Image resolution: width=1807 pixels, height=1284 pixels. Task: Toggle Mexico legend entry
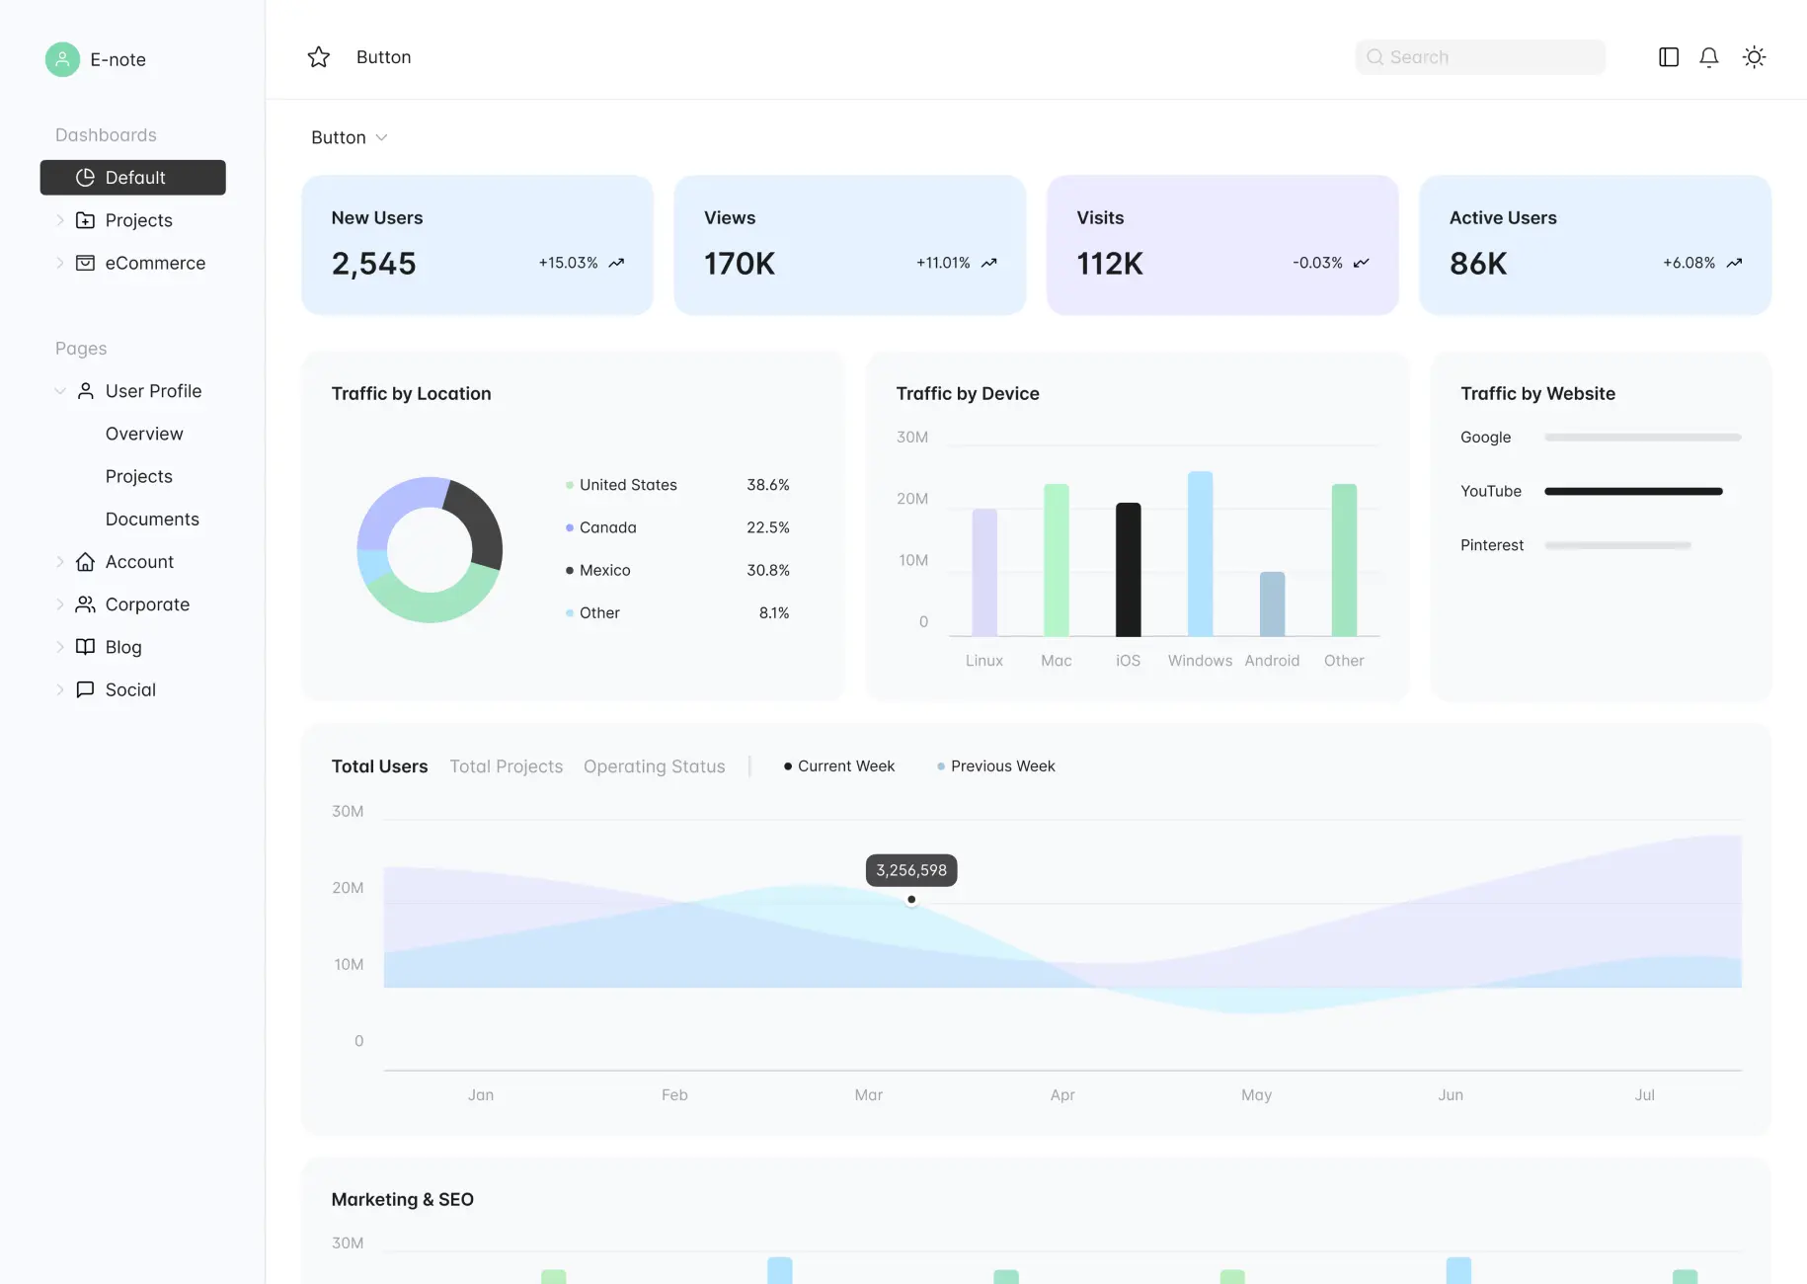coord(597,570)
